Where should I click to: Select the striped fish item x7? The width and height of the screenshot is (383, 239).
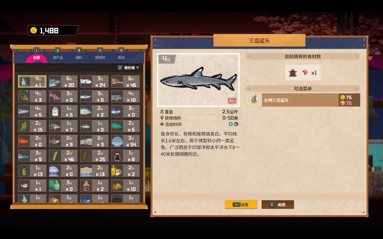tap(63, 126)
